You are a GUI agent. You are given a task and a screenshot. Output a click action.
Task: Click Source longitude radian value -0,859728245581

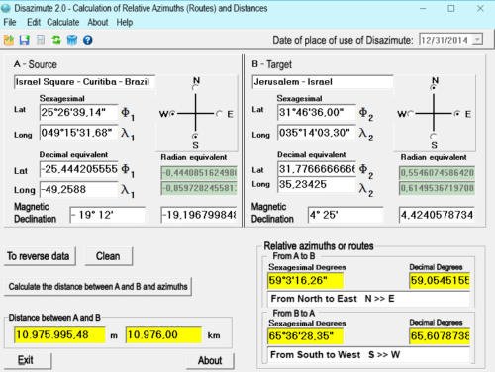[x=199, y=188]
